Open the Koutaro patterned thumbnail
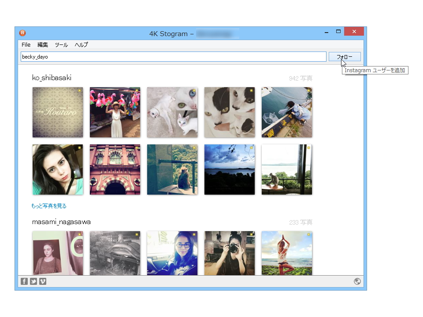Screen dimensions: 423x317 [58, 112]
